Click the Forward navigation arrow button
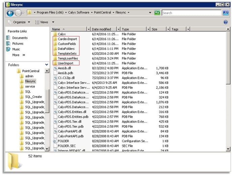 point(18,13)
